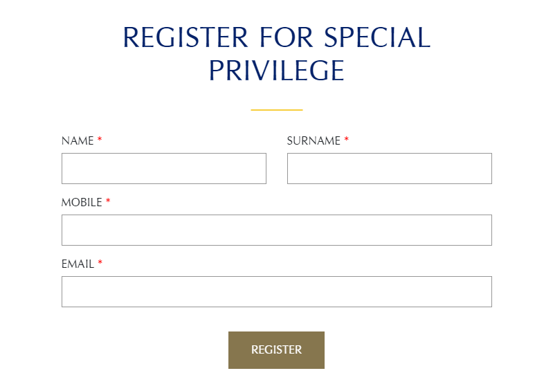The height and width of the screenshot is (391, 553).
Task: Click the red asterisk beside NAME
Action: point(100,139)
